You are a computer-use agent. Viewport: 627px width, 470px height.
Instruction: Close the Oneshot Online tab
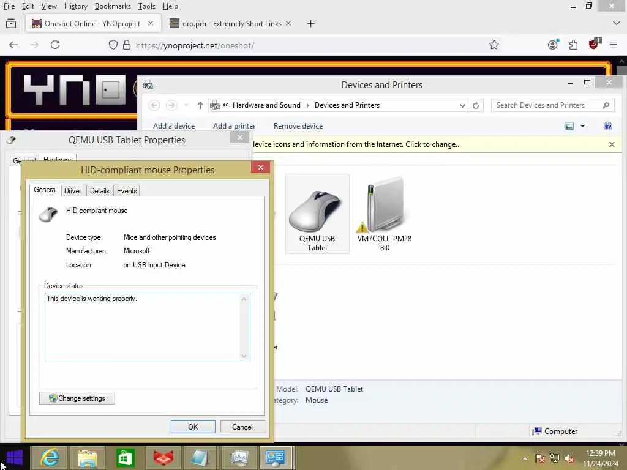[151, 24]
